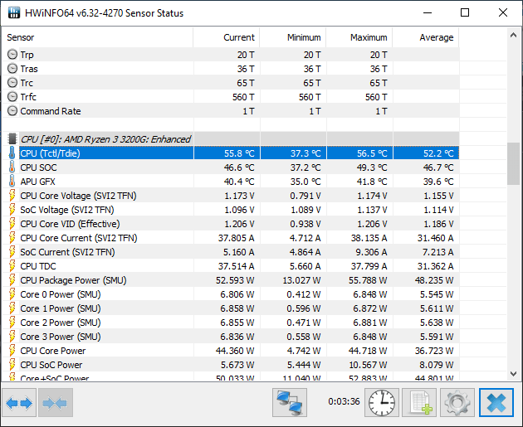Click the 0:03:36 elapsed time readout

344,401
